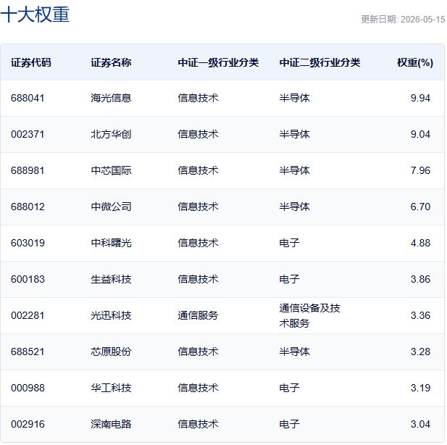
Task: Select security code 603019
Action: click(28, 243)
